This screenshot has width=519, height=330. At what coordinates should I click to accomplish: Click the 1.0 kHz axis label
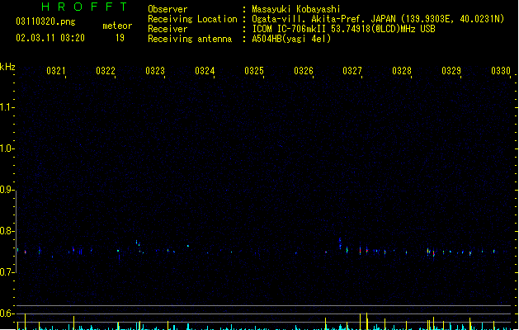click(x=6, y=148)
